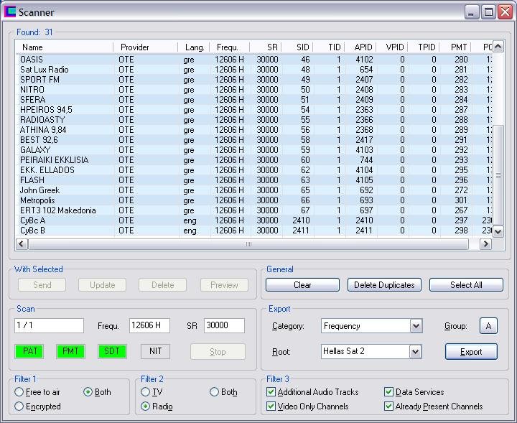The image size is (517, 423).
Task: Select the John Greek row
Action: [x=254, y=190]
